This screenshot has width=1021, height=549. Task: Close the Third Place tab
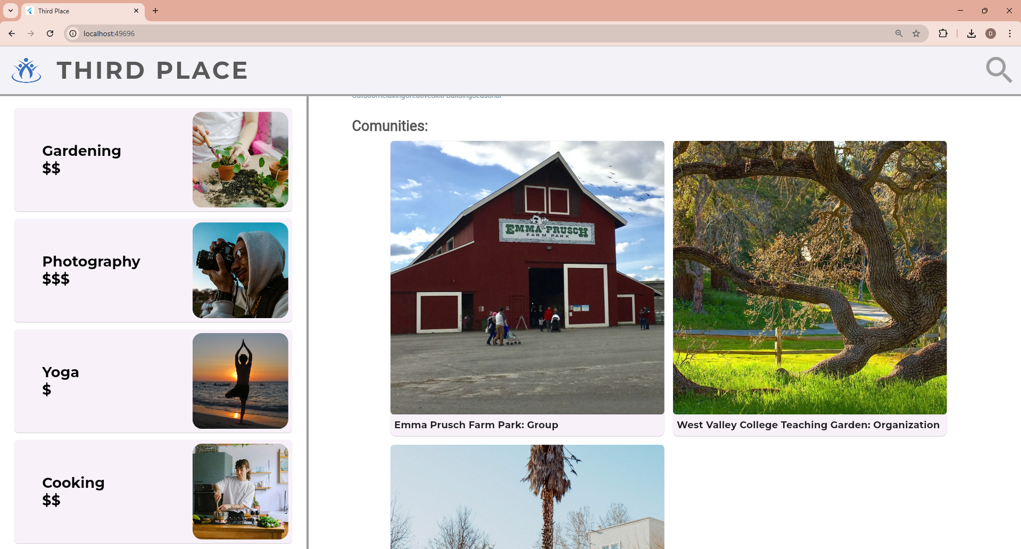(136, 11)
